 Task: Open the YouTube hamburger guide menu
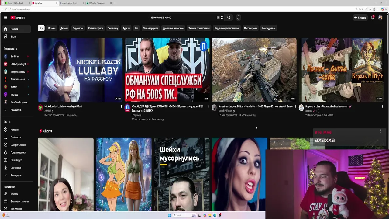click(5, 18)
